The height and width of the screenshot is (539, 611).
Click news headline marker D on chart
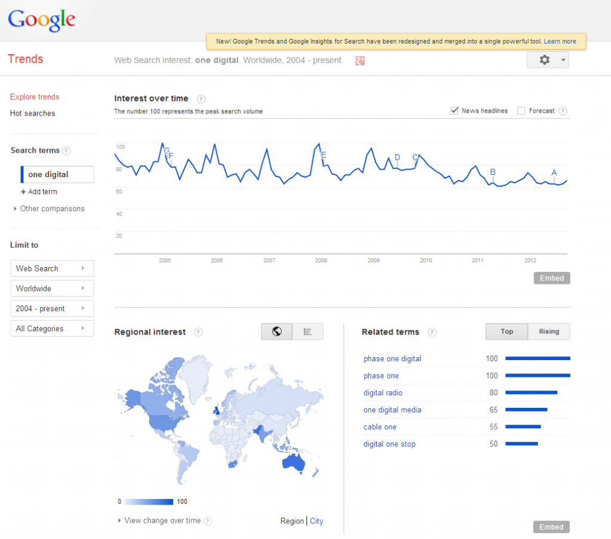point(397,157)
